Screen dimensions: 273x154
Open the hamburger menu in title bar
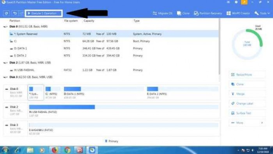228,2
